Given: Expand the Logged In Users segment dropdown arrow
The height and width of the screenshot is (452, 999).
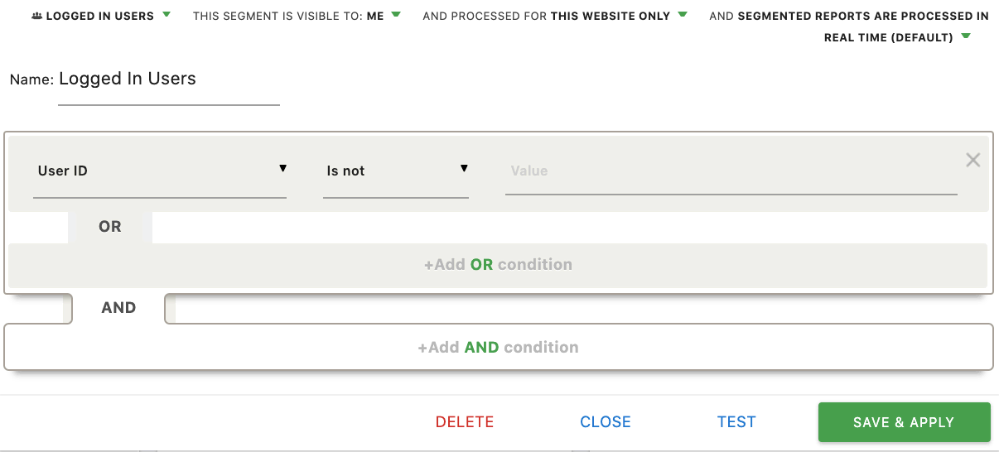Looking at the screenshot, I should click(x=166, y=14).
